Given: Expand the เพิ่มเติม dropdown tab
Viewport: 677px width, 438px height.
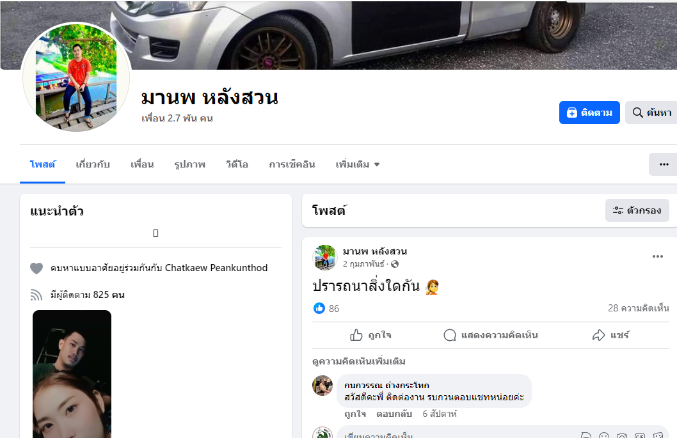Looking at the screenshot, I should coord(358,164).
